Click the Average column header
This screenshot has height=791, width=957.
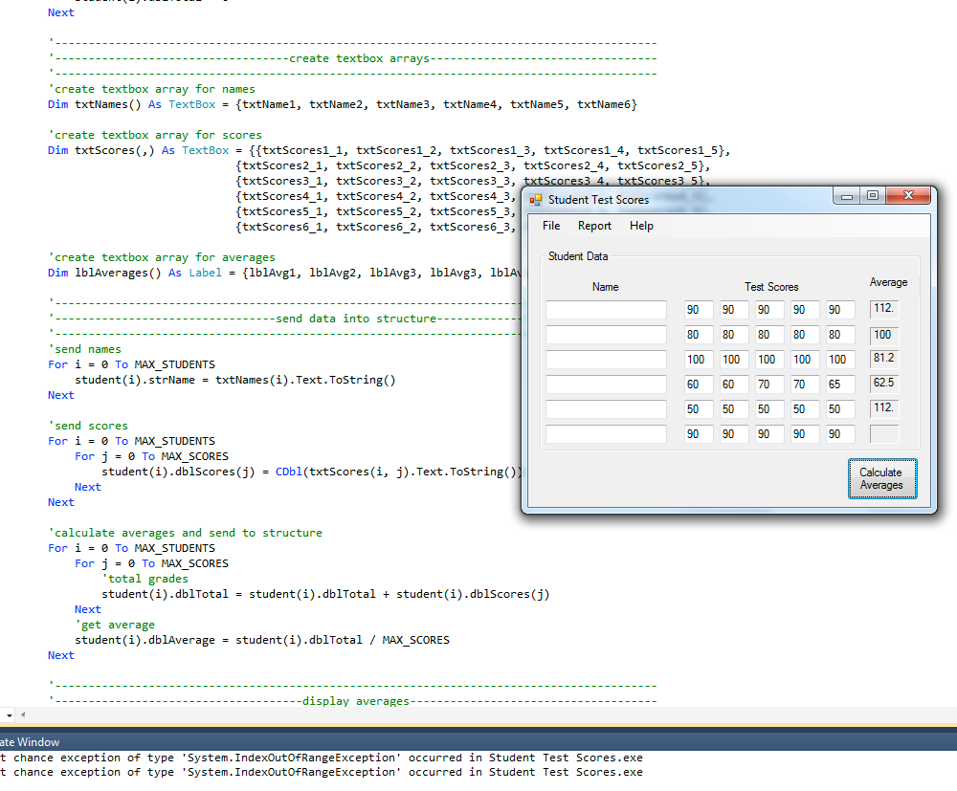[889, 282]
